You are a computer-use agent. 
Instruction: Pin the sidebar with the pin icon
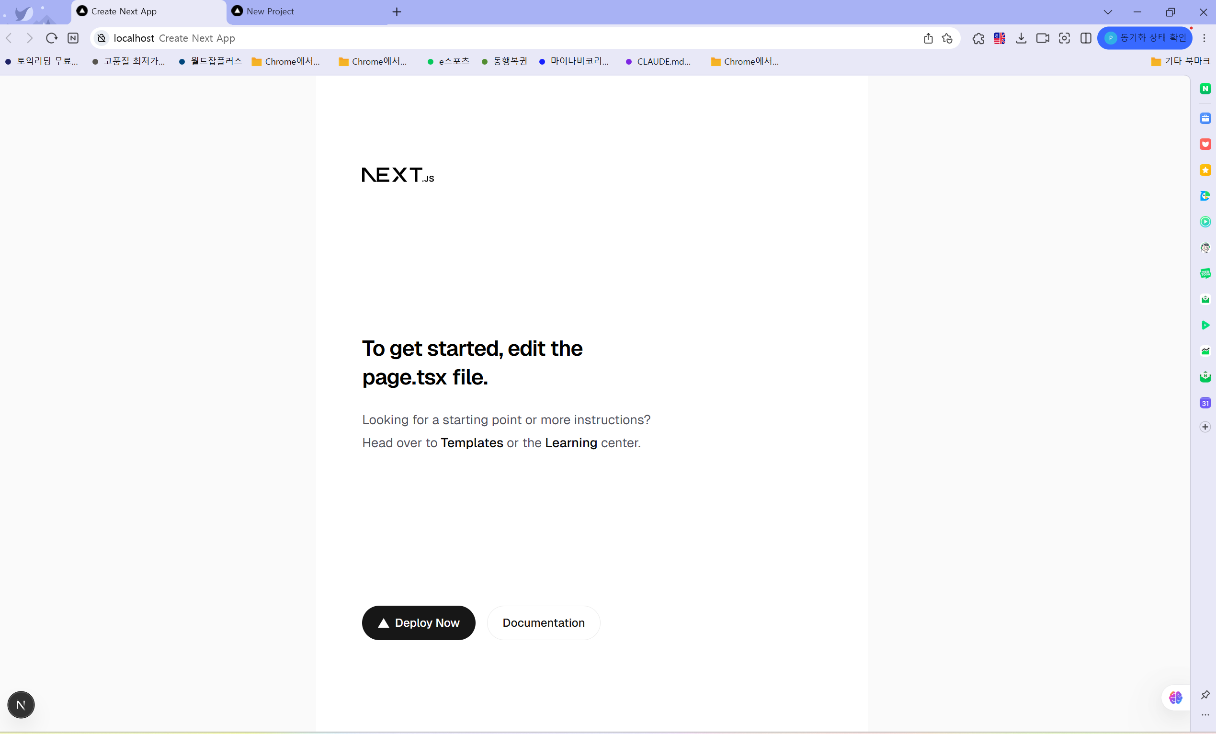pos(1205,695)
